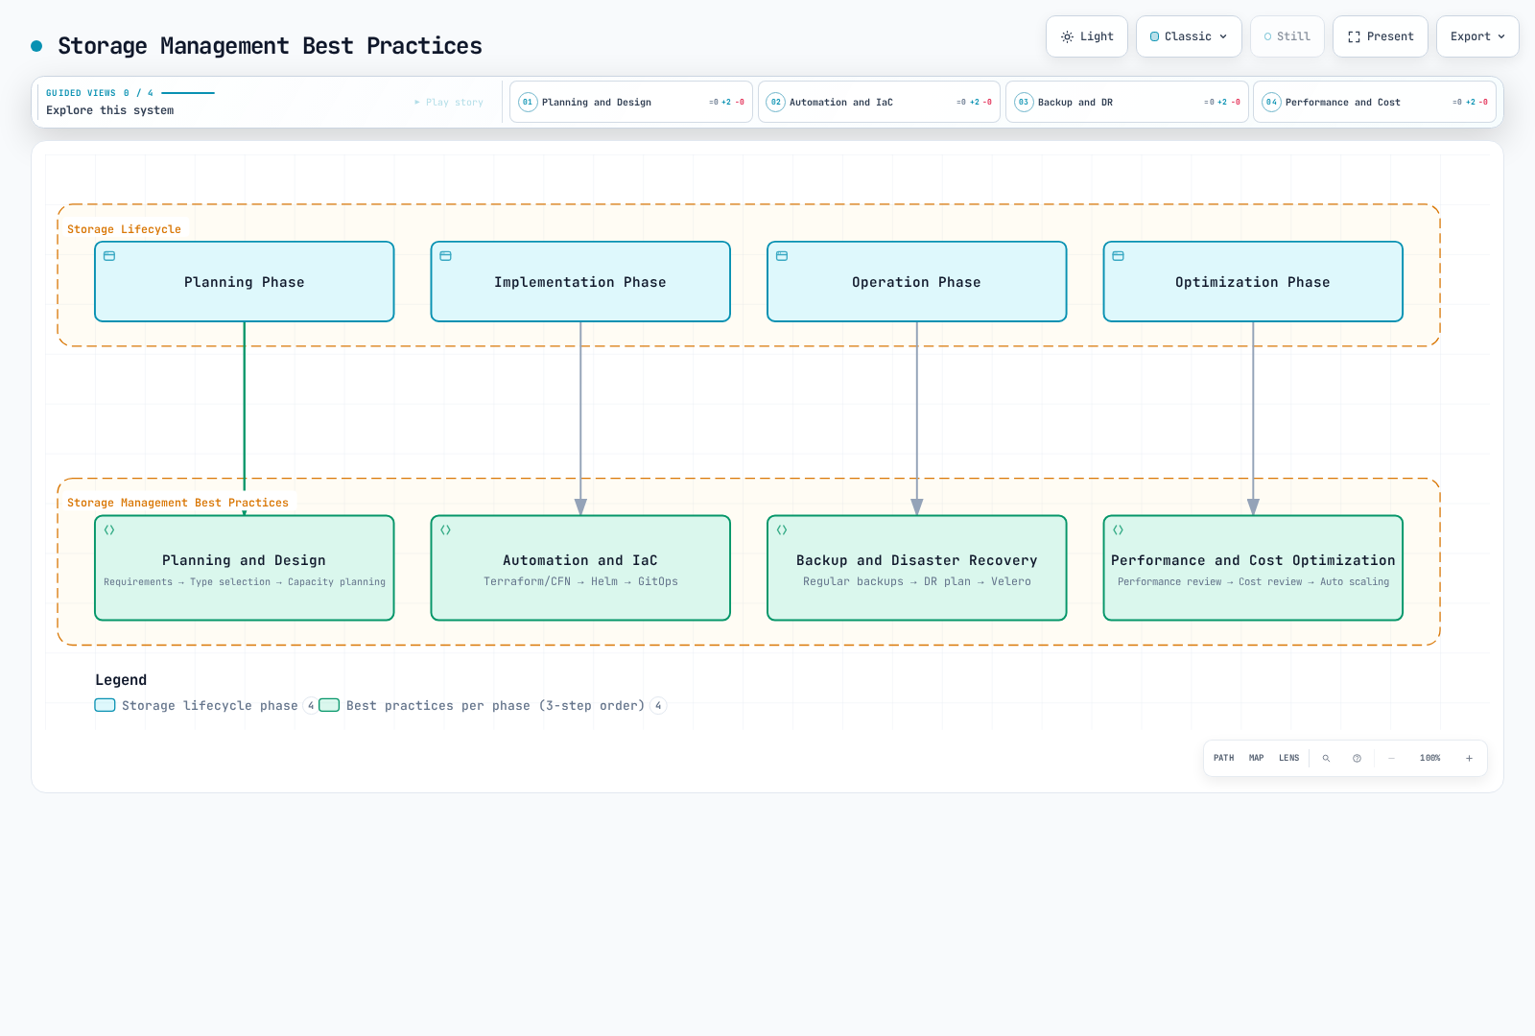The image size is (1535, 1036).
Task: Open guided view 03 Backup and DR
Action: 1127,102
